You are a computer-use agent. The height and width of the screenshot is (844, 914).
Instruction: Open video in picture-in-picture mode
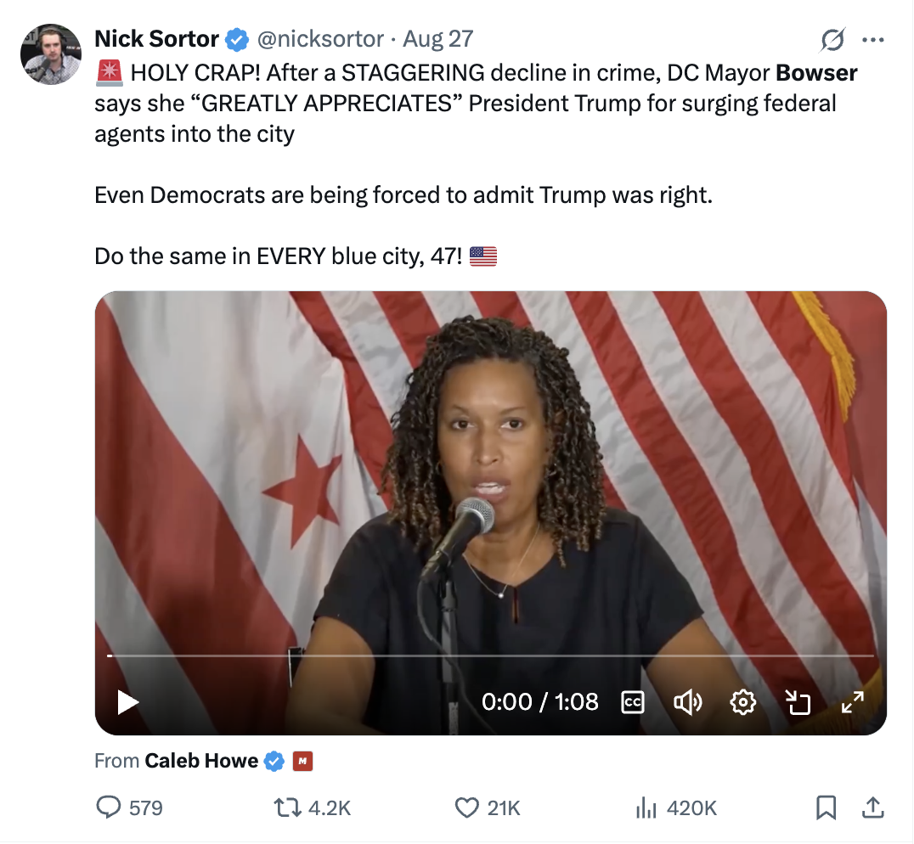[798, 702]
